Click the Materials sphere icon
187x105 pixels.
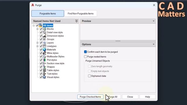pyautogui.click(x=44, y=50)
